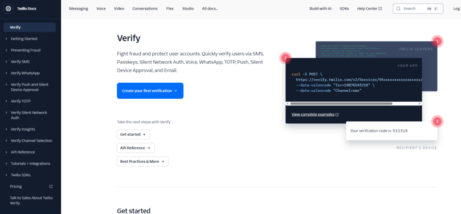Open the Voice docs menu
Image resolution: width=461 pixels, height=214 pixels.
101,9
